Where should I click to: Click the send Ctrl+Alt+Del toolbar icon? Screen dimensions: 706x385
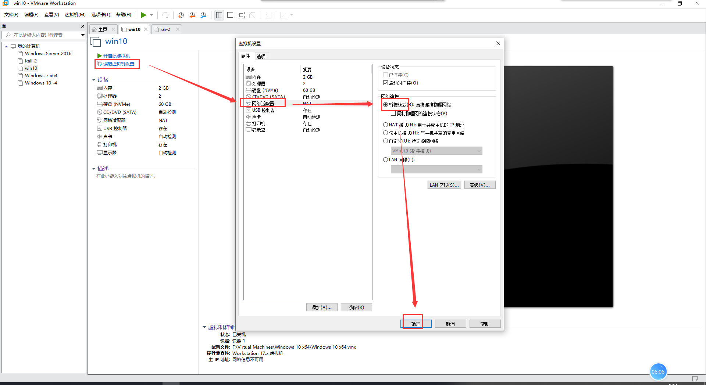tap(165, 15)
